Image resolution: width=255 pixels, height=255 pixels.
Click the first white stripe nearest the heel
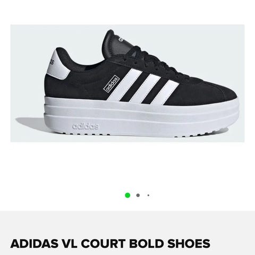coord(125,84)
